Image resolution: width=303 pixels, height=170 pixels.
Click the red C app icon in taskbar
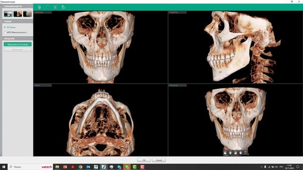click(142, 167)
